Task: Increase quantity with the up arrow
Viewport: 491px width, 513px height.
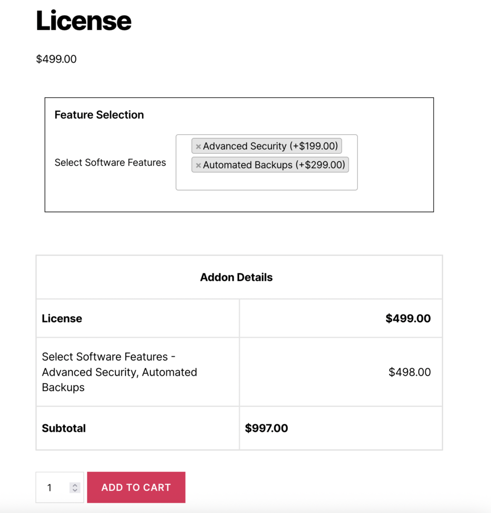Action: click(x=75, y=484)
